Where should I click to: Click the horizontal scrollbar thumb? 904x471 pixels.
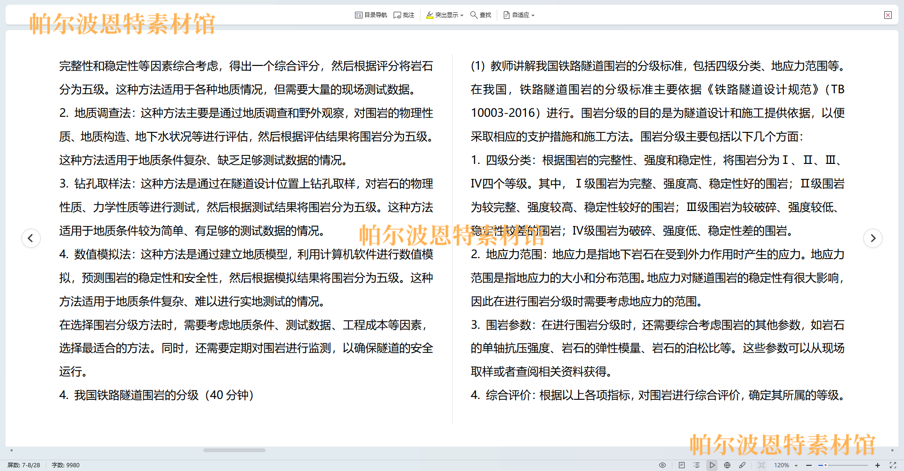point(234,450)
